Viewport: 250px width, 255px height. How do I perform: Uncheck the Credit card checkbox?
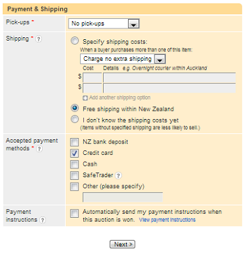coord(75,154)
